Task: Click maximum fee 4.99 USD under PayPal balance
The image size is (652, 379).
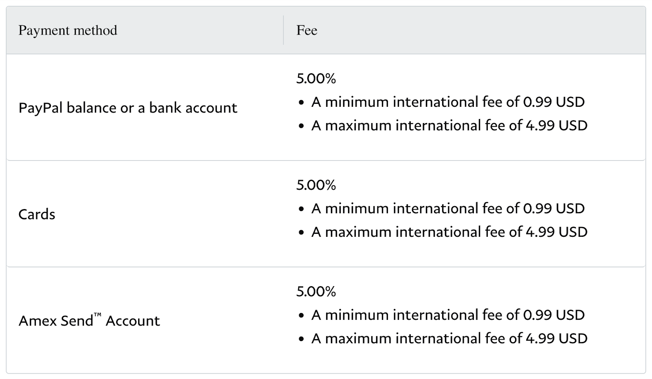Action: pyautogui.click(x=449, y=126)
